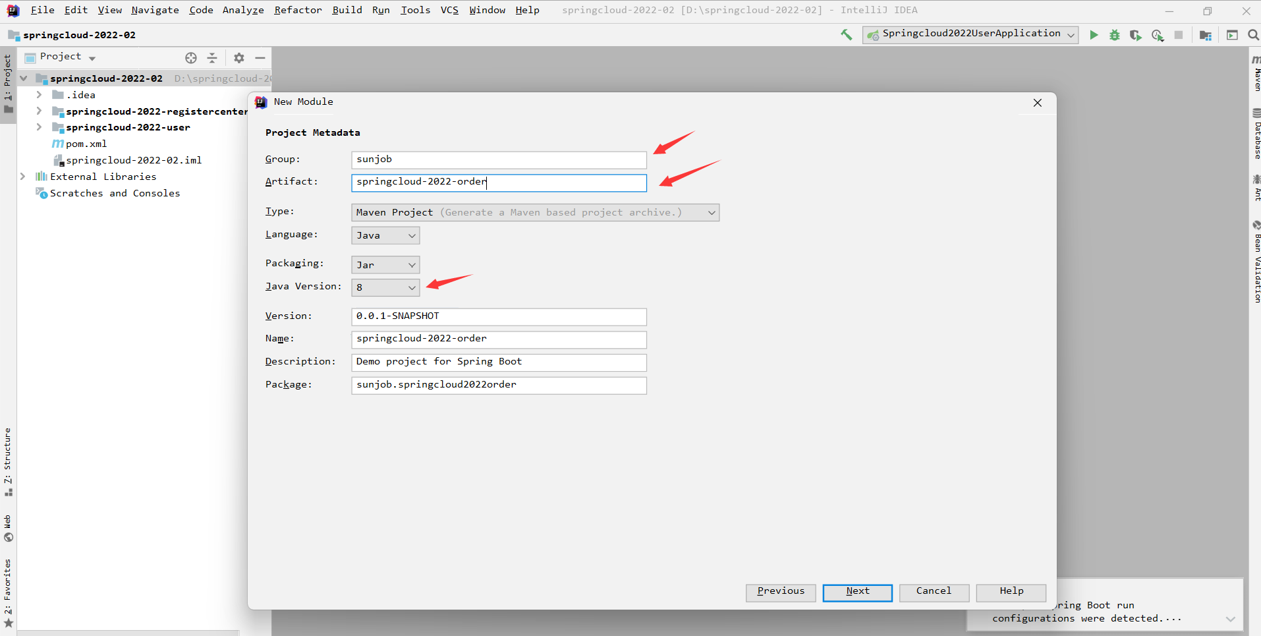
Task: Click the Stop process square icon
Action: pyautogui.click(x=1179, y=35)
